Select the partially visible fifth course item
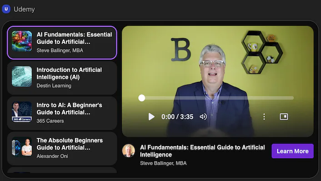Image resolution: width=321 pixels, height=181 pixels. 62,171
